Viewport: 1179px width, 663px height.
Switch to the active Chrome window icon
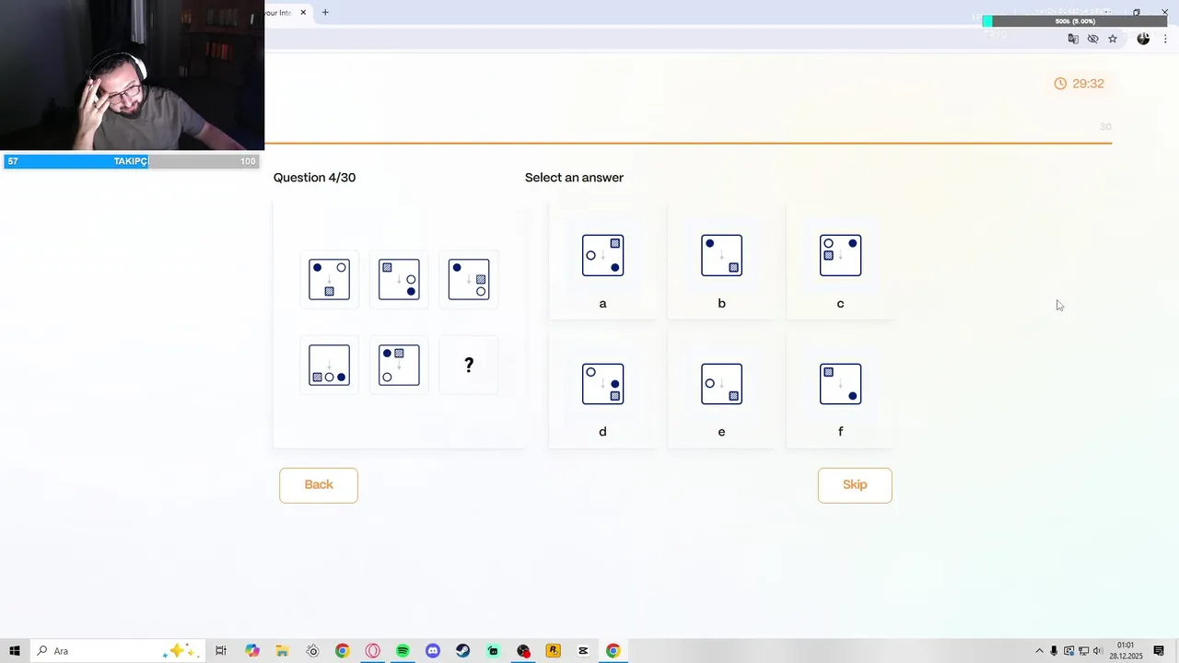(x=613, y=651)
